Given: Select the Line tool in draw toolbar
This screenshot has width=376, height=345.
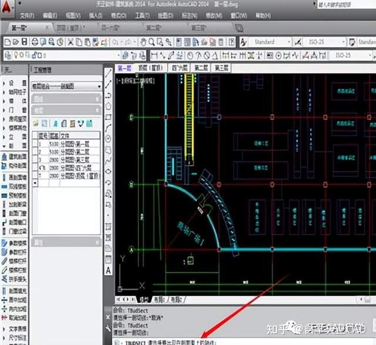Looking at the screenshot, I should (108, 73).
